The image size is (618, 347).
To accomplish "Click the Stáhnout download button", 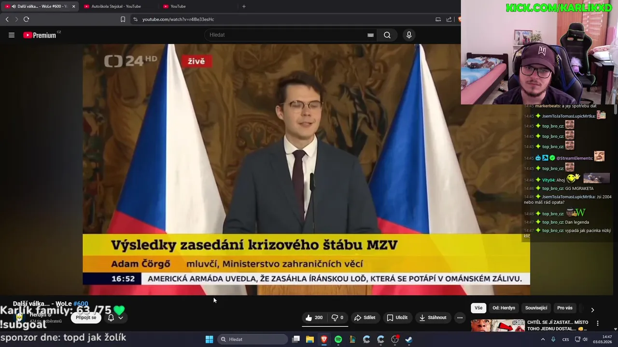I will pos(433,318).
